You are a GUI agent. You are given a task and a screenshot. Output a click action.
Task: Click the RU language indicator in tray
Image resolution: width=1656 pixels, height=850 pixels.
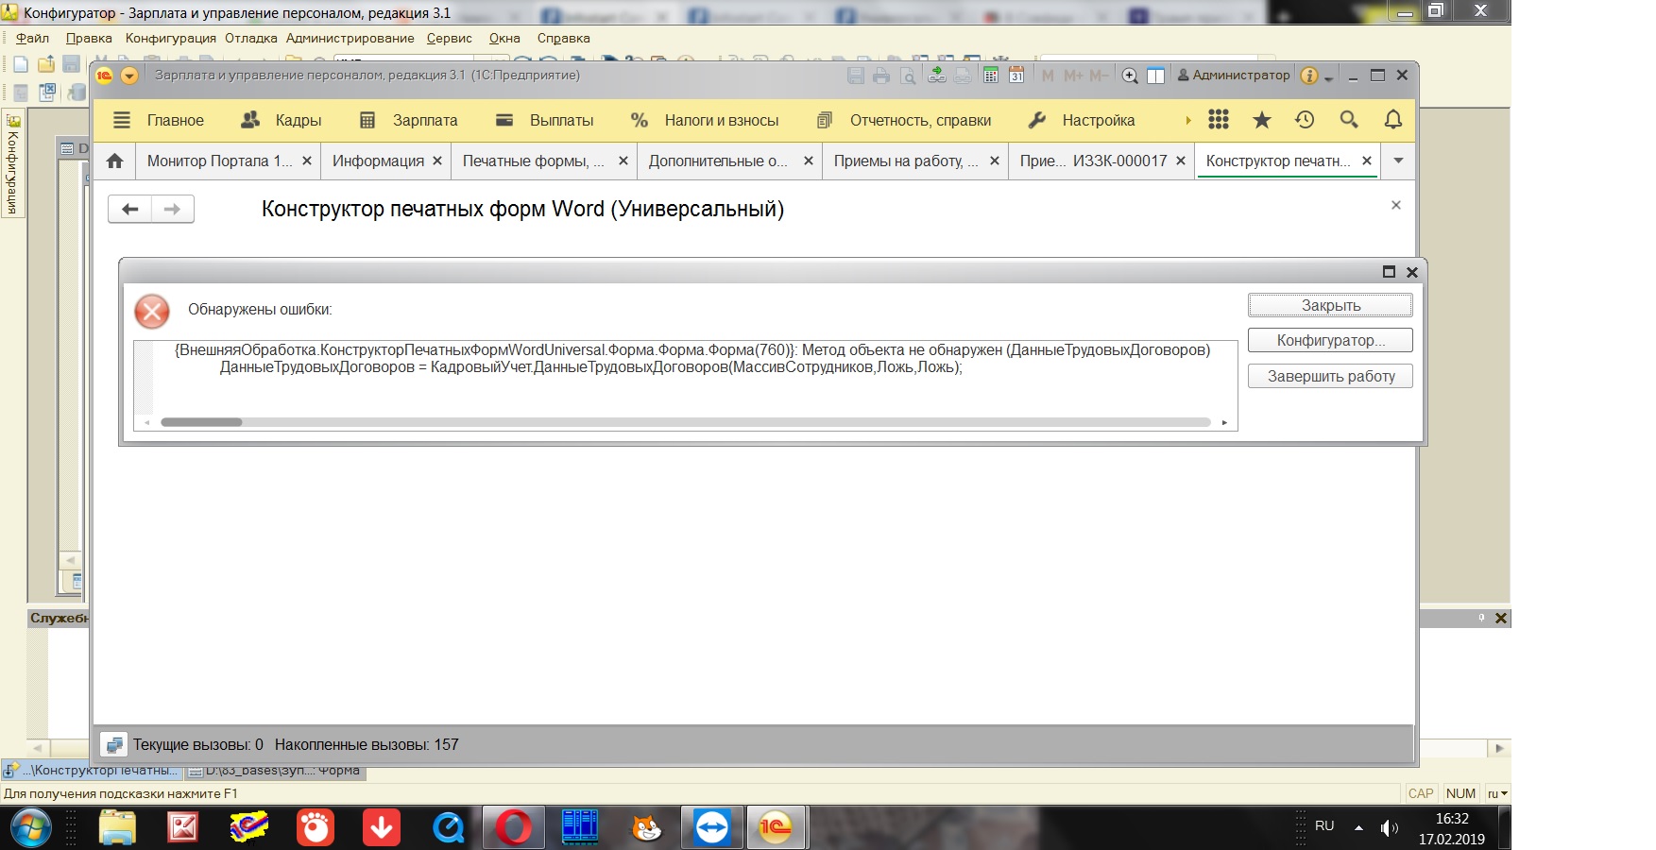pyautogui.click(x=1324, y=825)
